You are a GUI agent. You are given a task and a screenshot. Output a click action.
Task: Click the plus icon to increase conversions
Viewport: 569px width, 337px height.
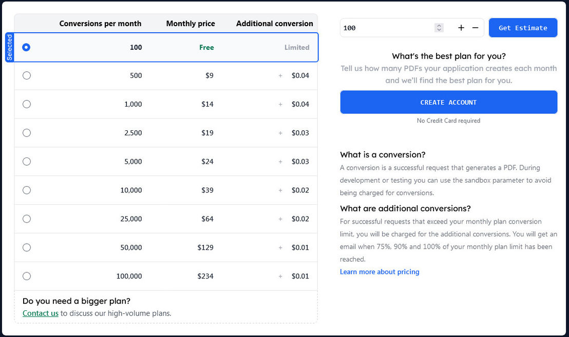point(461,28)
